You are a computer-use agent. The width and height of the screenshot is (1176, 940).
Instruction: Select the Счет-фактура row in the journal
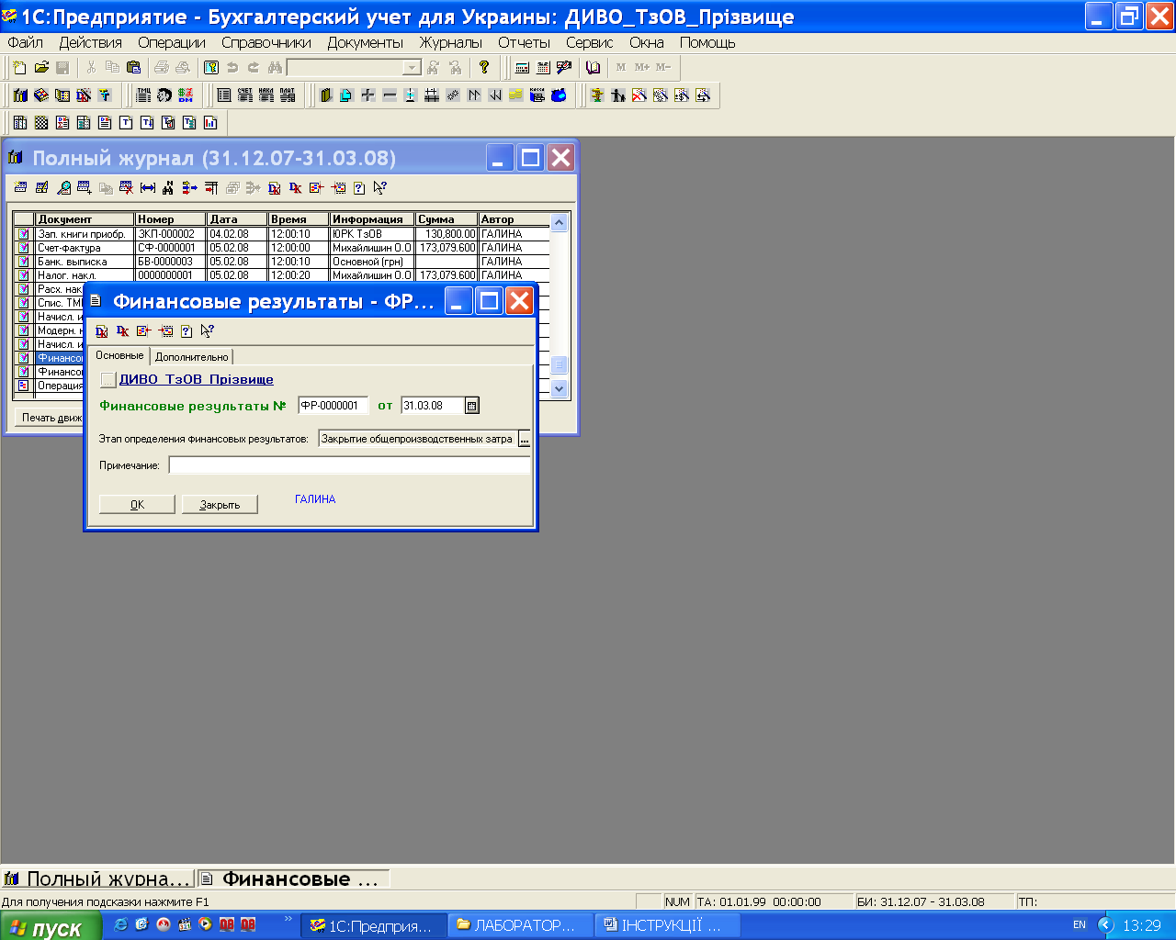(x=282, y=248)
